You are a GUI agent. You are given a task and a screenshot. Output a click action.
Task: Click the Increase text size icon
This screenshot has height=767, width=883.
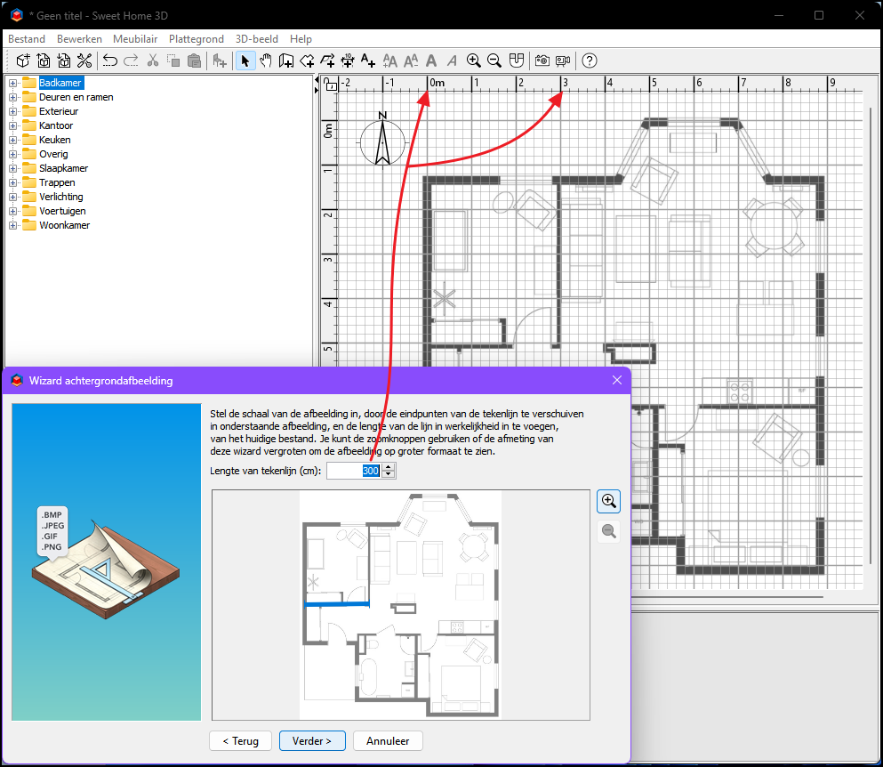point(389,61)
